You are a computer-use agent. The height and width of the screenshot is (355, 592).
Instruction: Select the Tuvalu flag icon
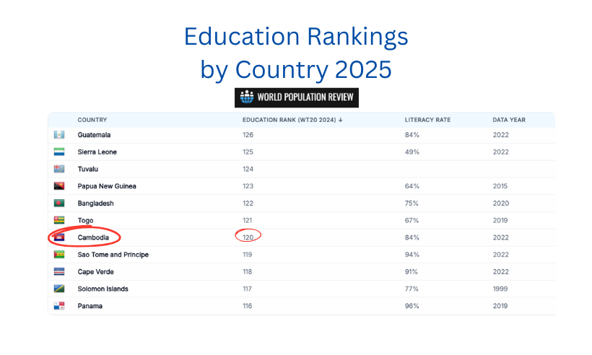point(59,169)
